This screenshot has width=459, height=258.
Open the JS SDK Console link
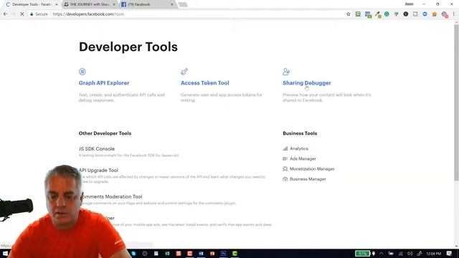(97, 149)
